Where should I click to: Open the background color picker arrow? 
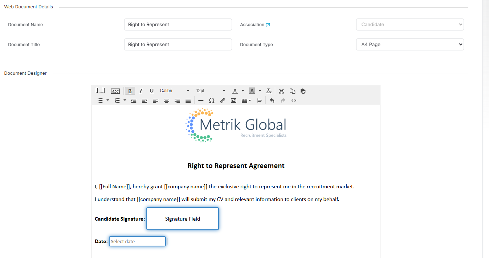click(260, 91)
